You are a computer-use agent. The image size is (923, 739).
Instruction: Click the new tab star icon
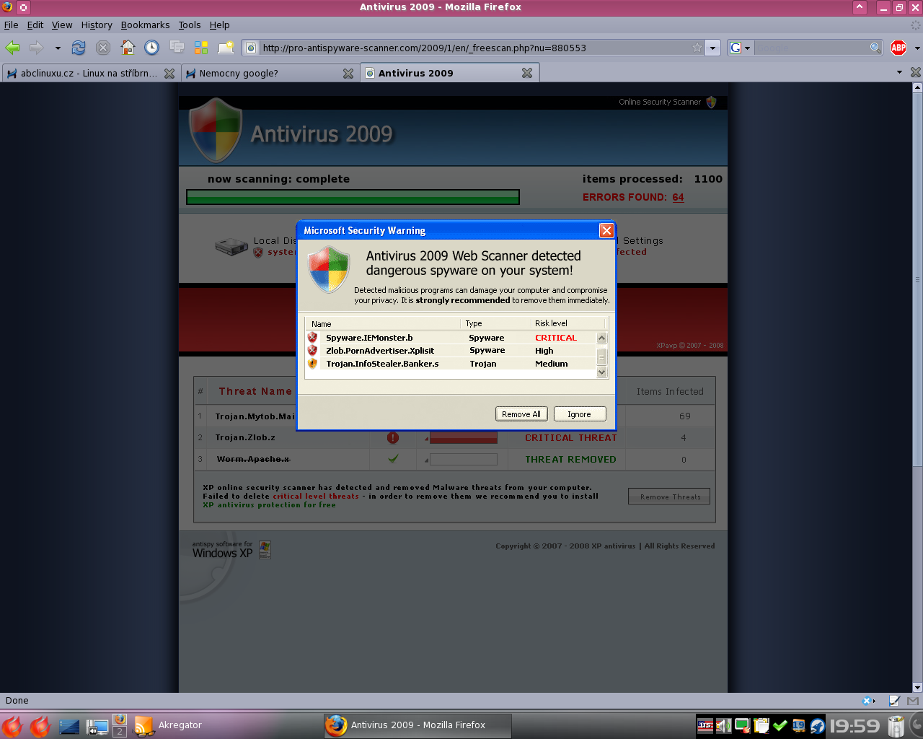point(226,48)
